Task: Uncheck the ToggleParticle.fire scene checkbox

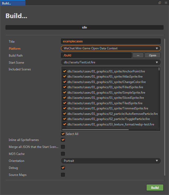Action: point(65,119)
